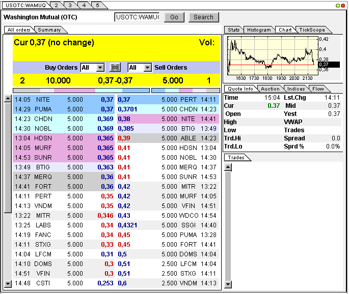This screenshot has width=349, height=294.
Task: Click the order book scroll up arrow
Action: tap(8, 99)
